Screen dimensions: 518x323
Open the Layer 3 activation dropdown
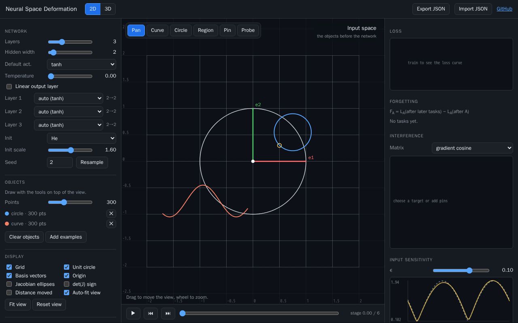(68, 125)
